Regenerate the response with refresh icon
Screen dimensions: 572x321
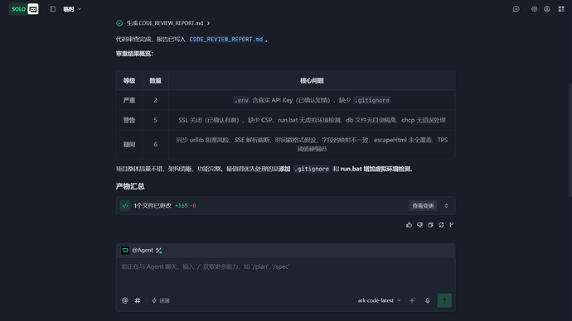click(441, 225)
